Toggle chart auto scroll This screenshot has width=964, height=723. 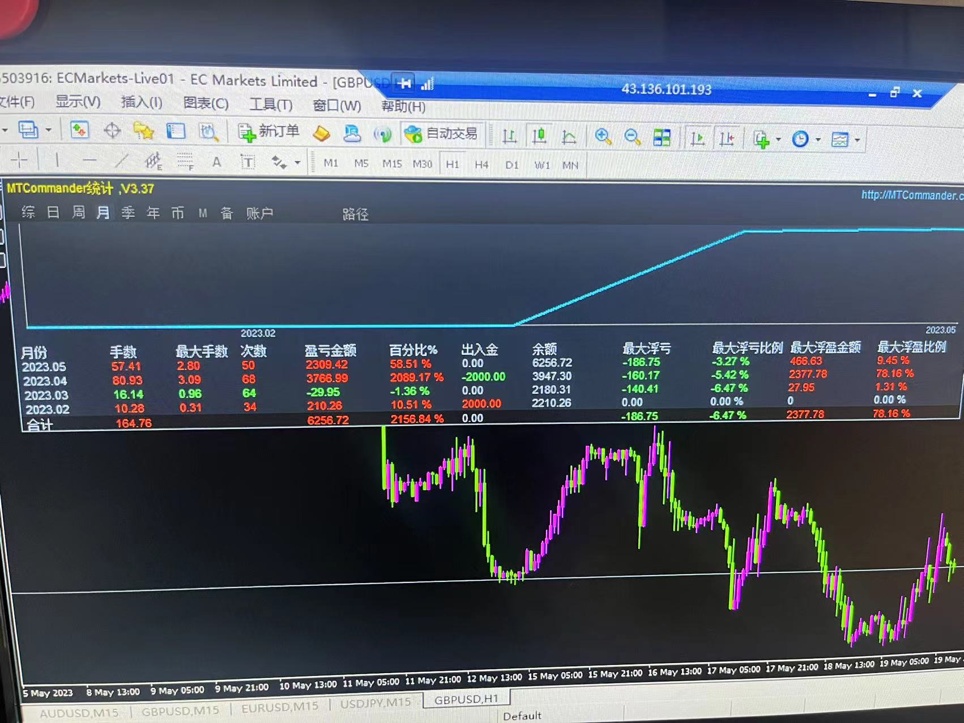point(697,138)
